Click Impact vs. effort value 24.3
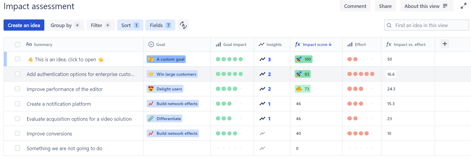Screen dimensions: 471x159 tap(391, 89)
